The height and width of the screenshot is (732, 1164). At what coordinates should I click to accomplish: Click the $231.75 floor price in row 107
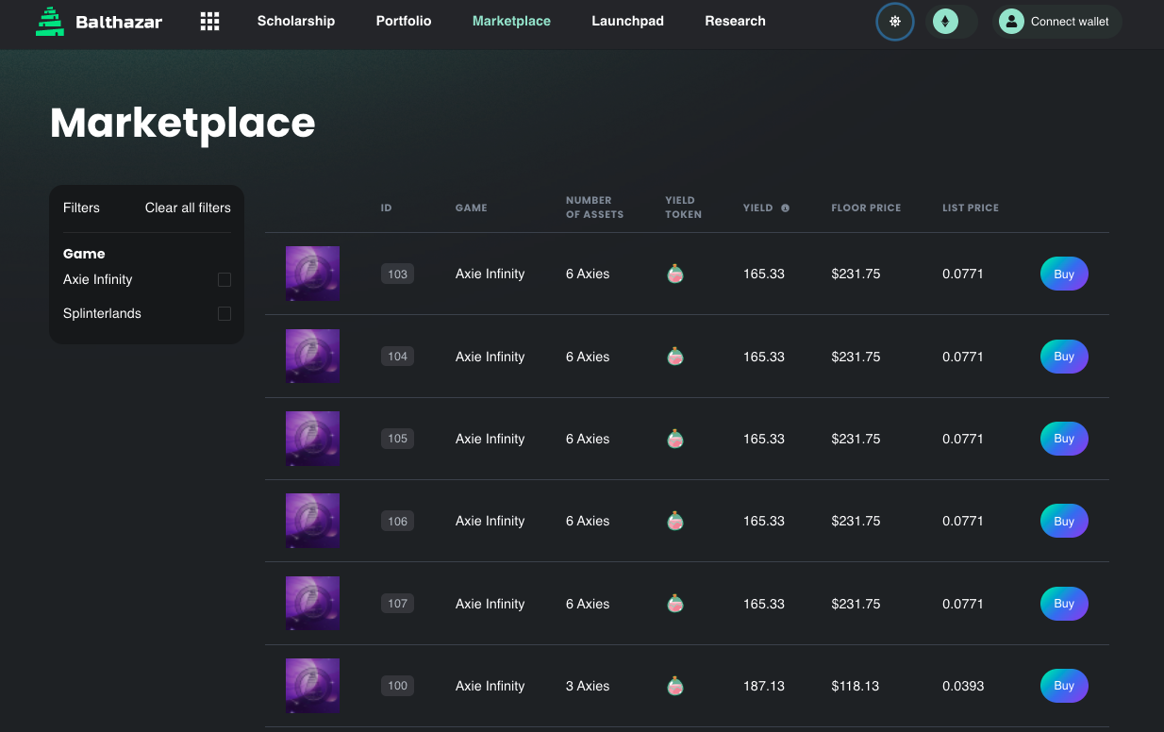point(856,604)
